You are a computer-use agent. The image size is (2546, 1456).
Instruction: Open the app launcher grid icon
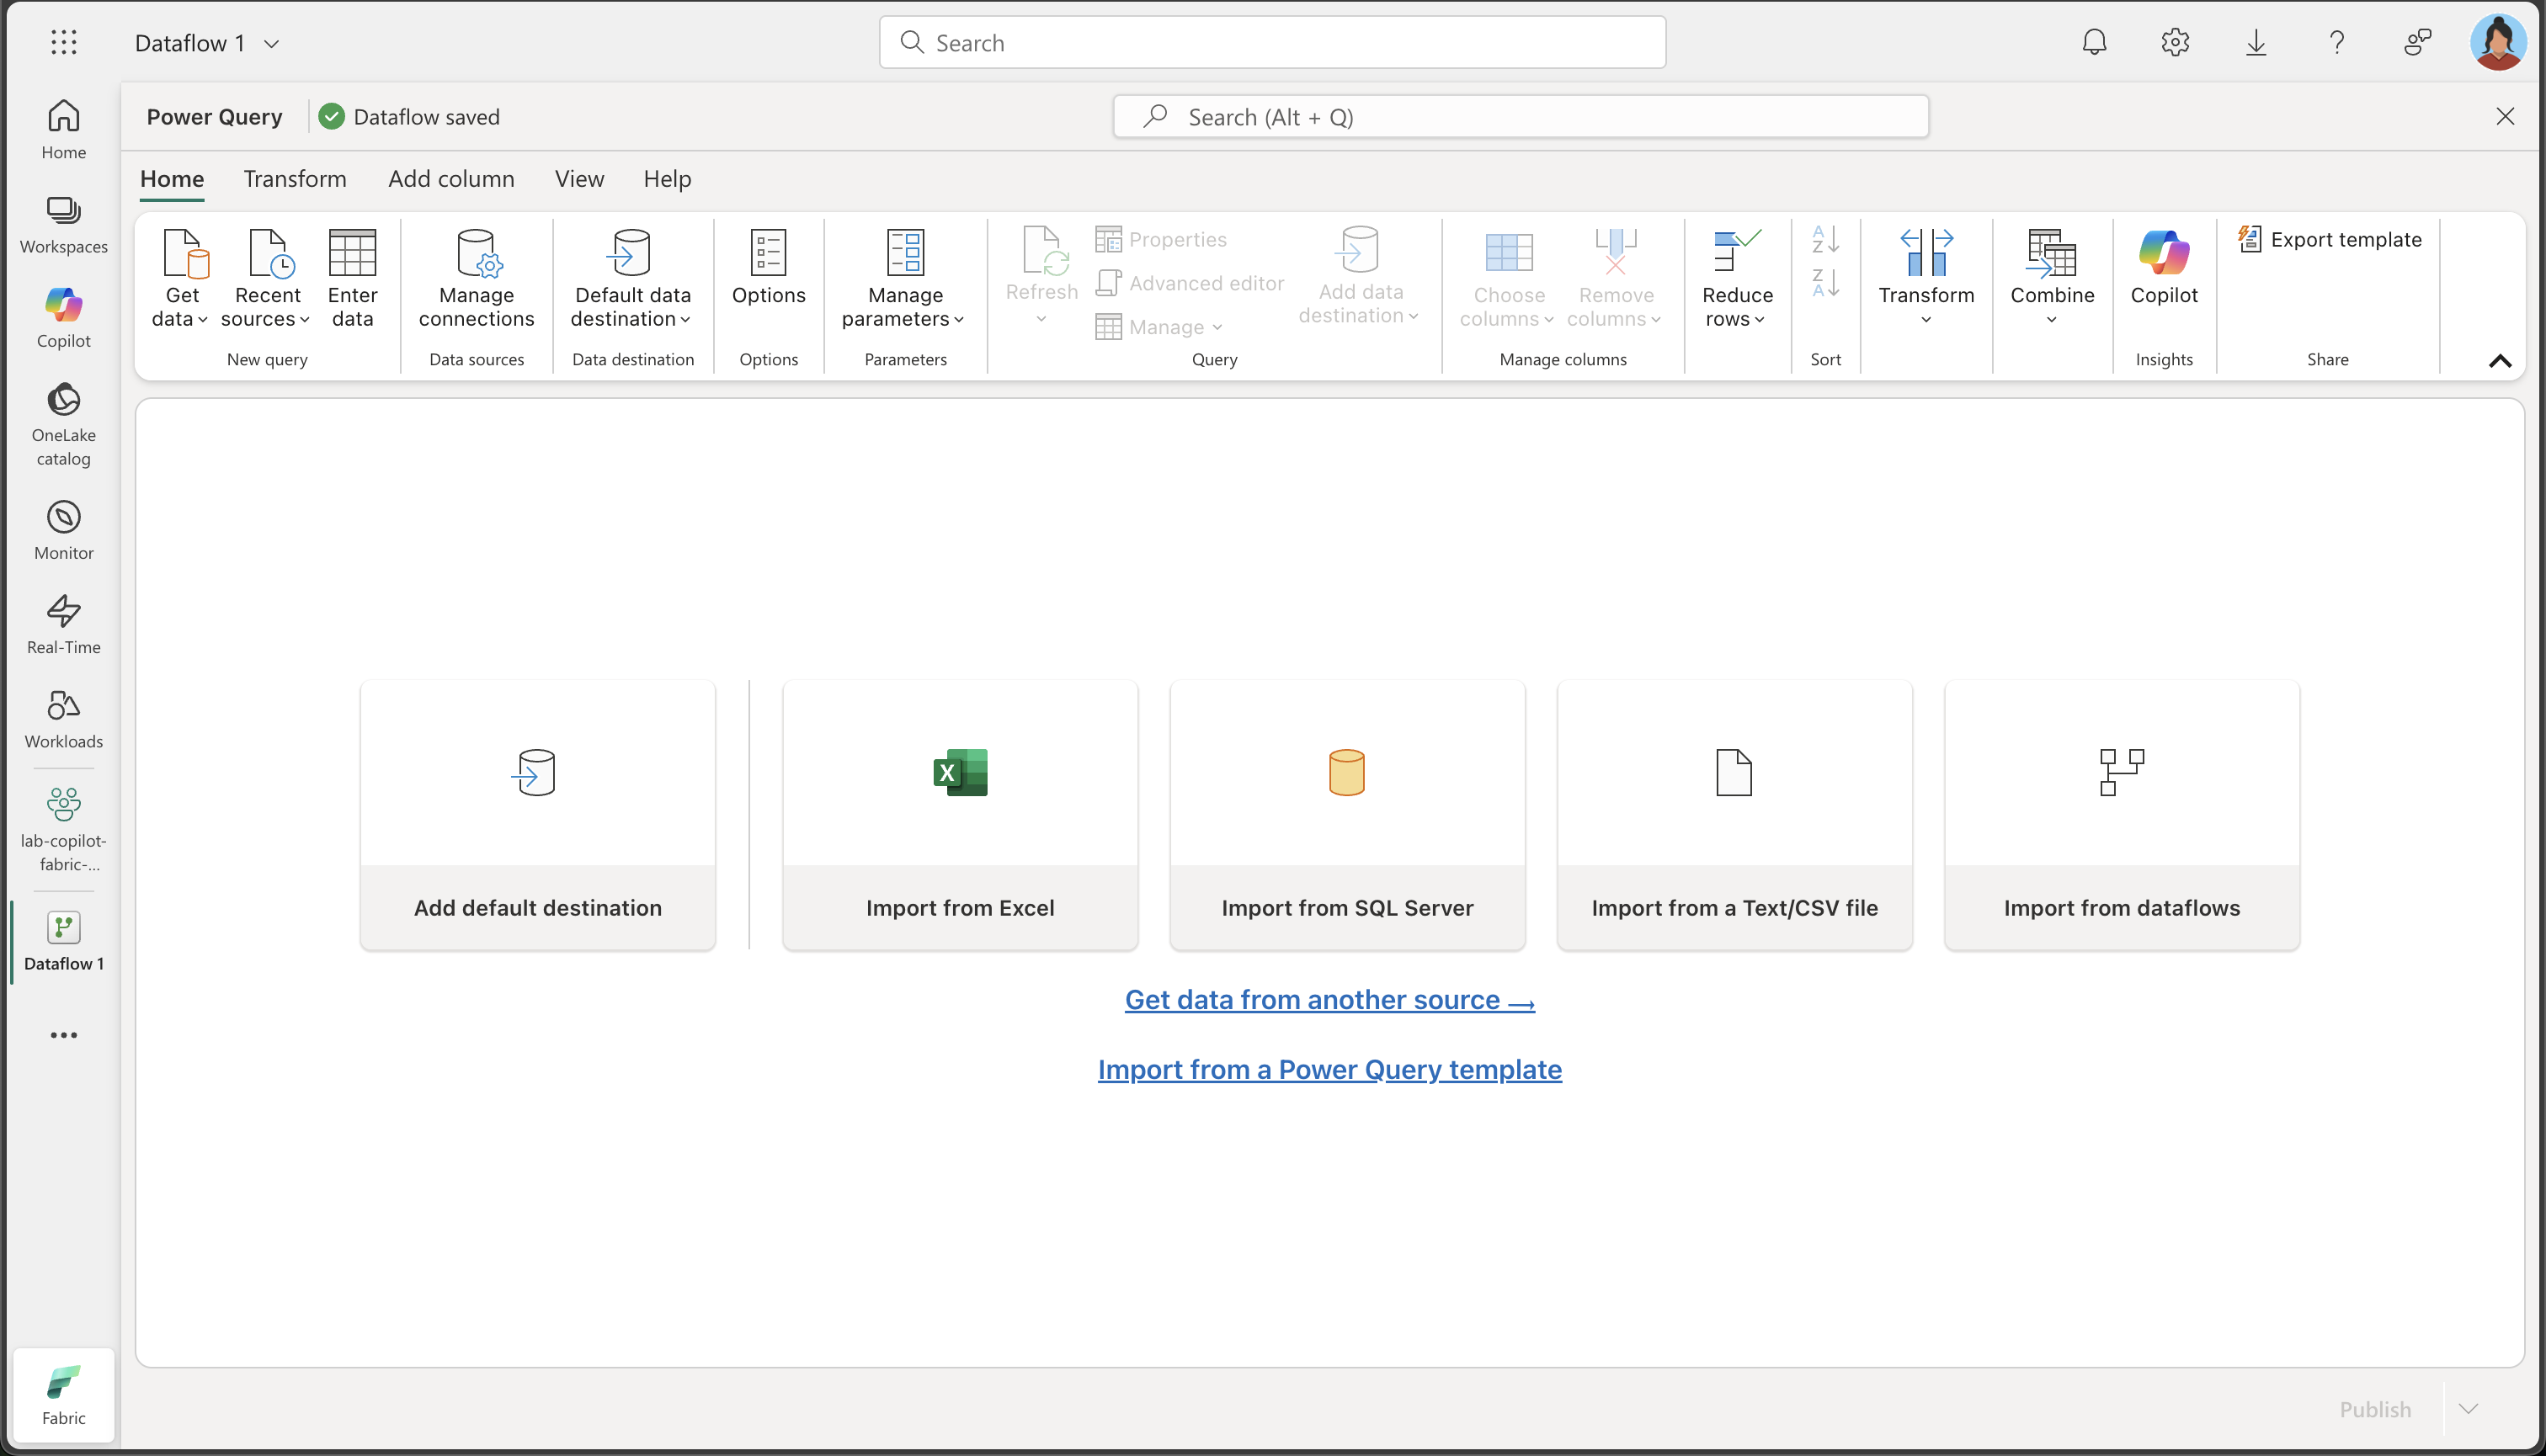point(63,42)
